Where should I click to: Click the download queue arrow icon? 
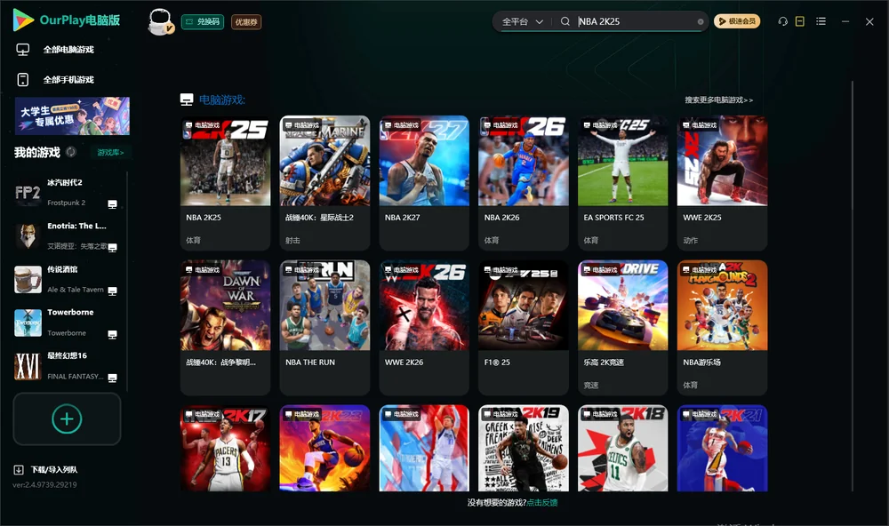tap(19, 469)
